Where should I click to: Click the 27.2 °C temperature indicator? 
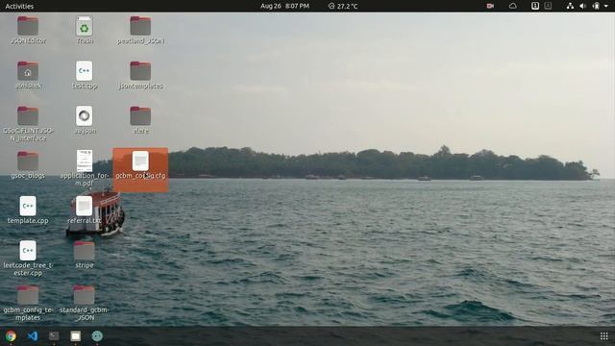point(342,6)
